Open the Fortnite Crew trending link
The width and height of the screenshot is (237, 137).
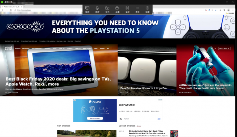coord(42,41)
